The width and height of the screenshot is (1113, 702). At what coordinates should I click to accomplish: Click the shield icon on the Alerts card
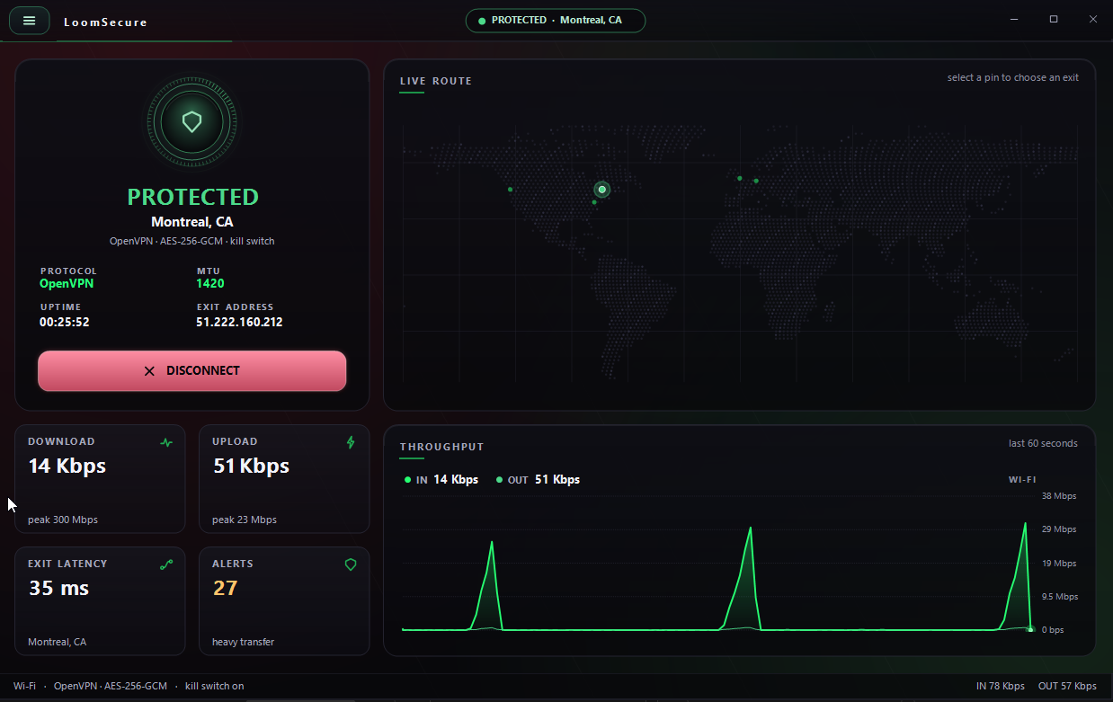(x=351, y=564)
